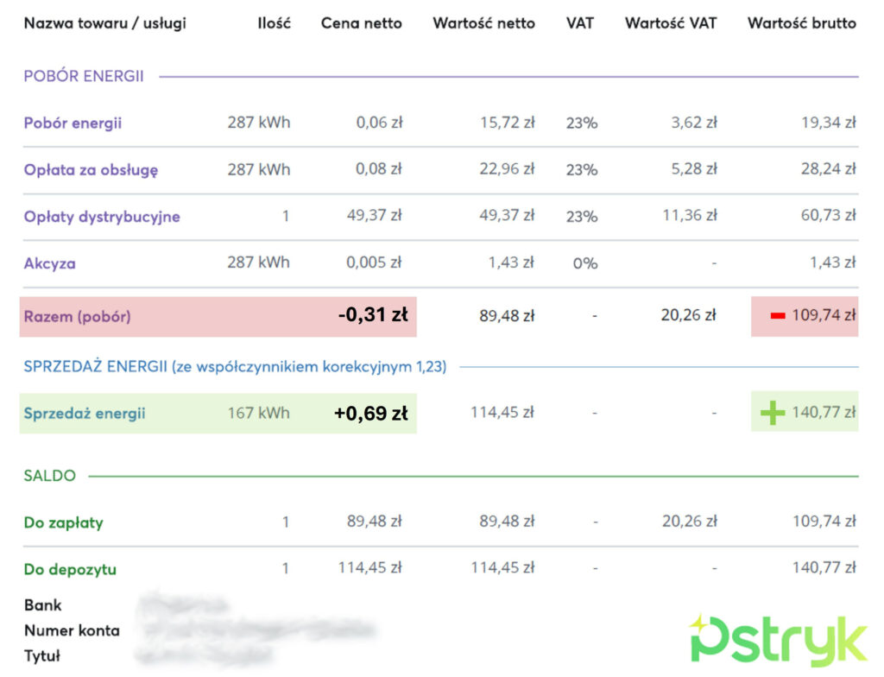884x677 pixels.
Task: Click the Cena netto column header
Action: tap(362, 23)
